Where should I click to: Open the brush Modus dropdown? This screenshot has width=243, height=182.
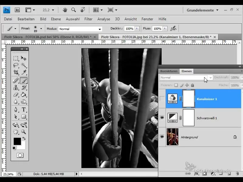coord(80,29)
